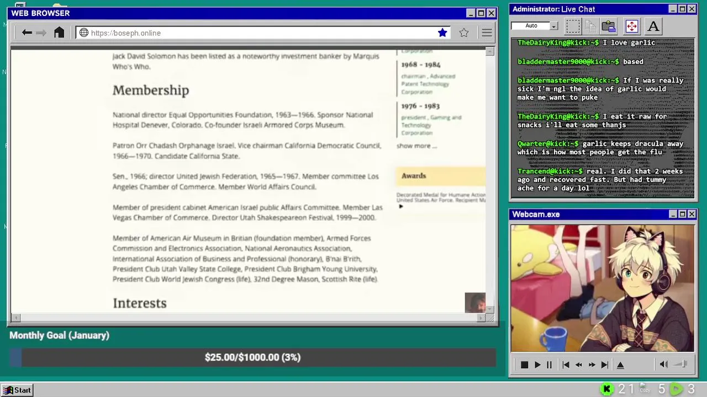Open the font 'A' settings in Live Chat
This screenshot has height=397, width=707.
click(653, 26)
